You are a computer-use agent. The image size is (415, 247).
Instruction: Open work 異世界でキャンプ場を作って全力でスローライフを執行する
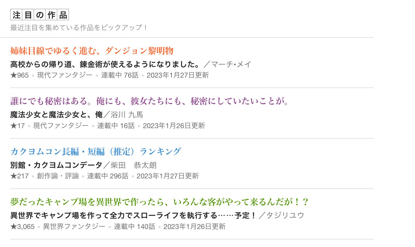pyautogui.click(x=133, y=215)
